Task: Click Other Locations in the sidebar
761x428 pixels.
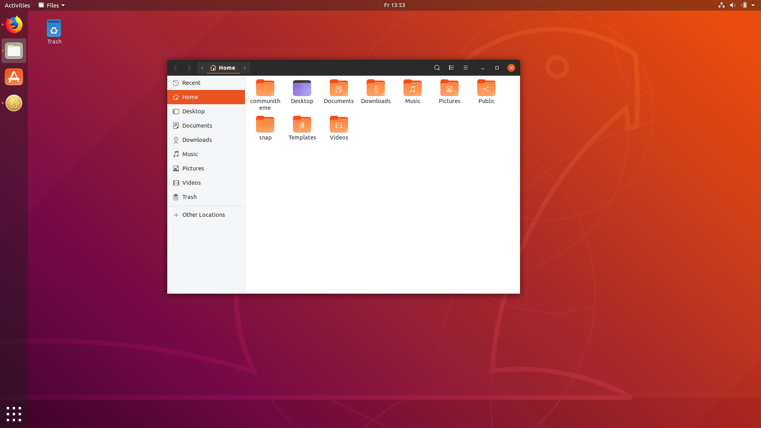Action: point(204,214)
